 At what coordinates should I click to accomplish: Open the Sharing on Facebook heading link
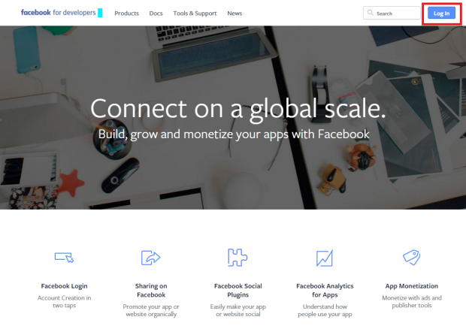pyautogui.click(x=151, y=291)
